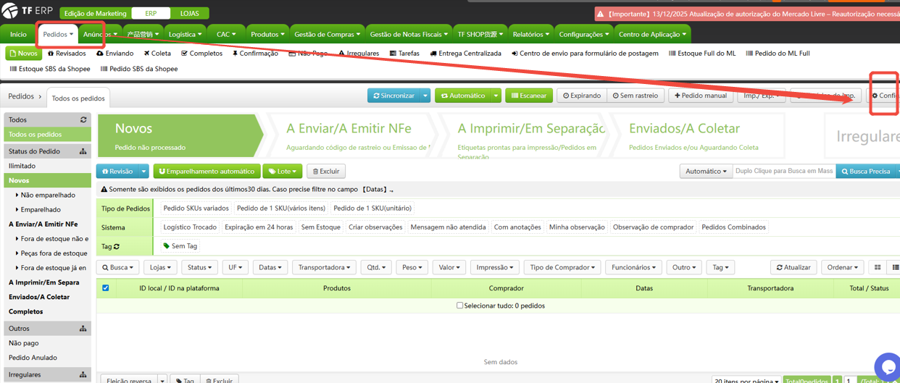The width and height of the screenshot is (900, 383).
Task: Switch to the Revisados tab
Action: [67, 54]
